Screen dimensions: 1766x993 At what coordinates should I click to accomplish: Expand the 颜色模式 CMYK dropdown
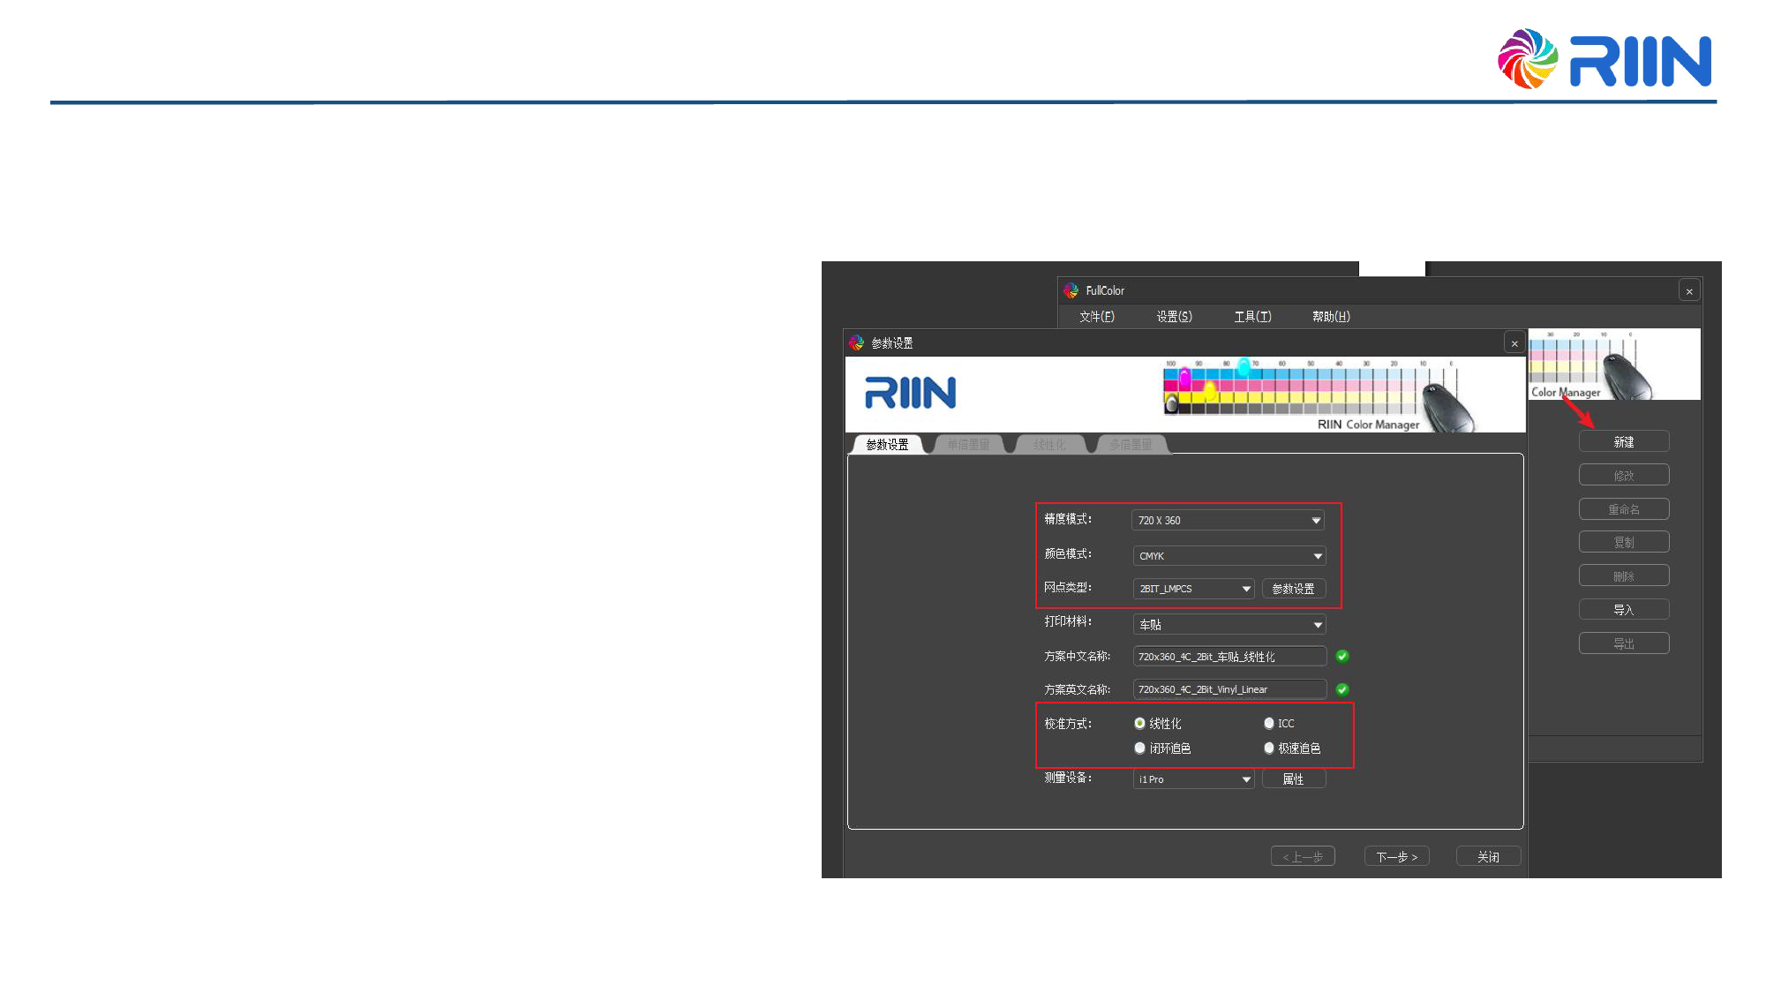1229,556
